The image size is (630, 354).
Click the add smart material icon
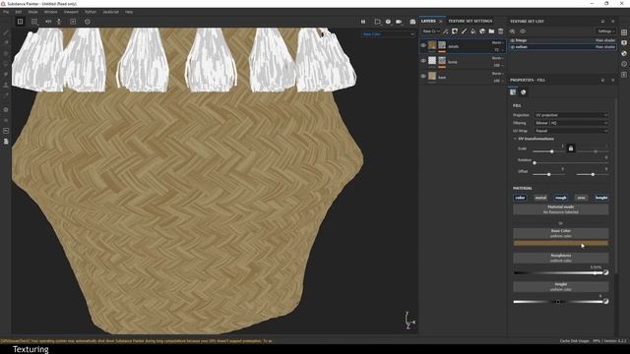[x=482, y=31]
